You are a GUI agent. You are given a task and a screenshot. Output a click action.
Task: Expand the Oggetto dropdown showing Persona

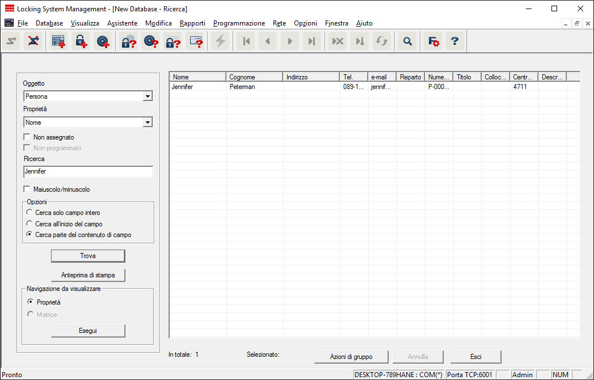pos(148,96)
